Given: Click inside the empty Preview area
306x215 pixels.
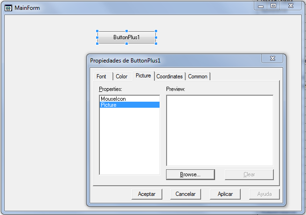Looking at the screenshot, I should tap(220, 131).
